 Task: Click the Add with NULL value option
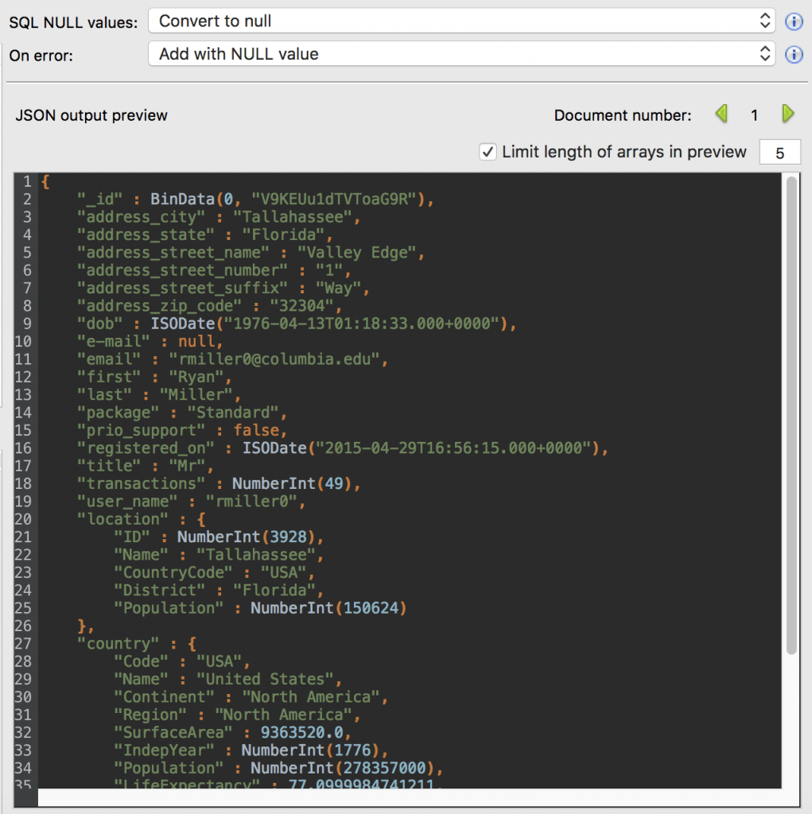(x=239, y=54)
